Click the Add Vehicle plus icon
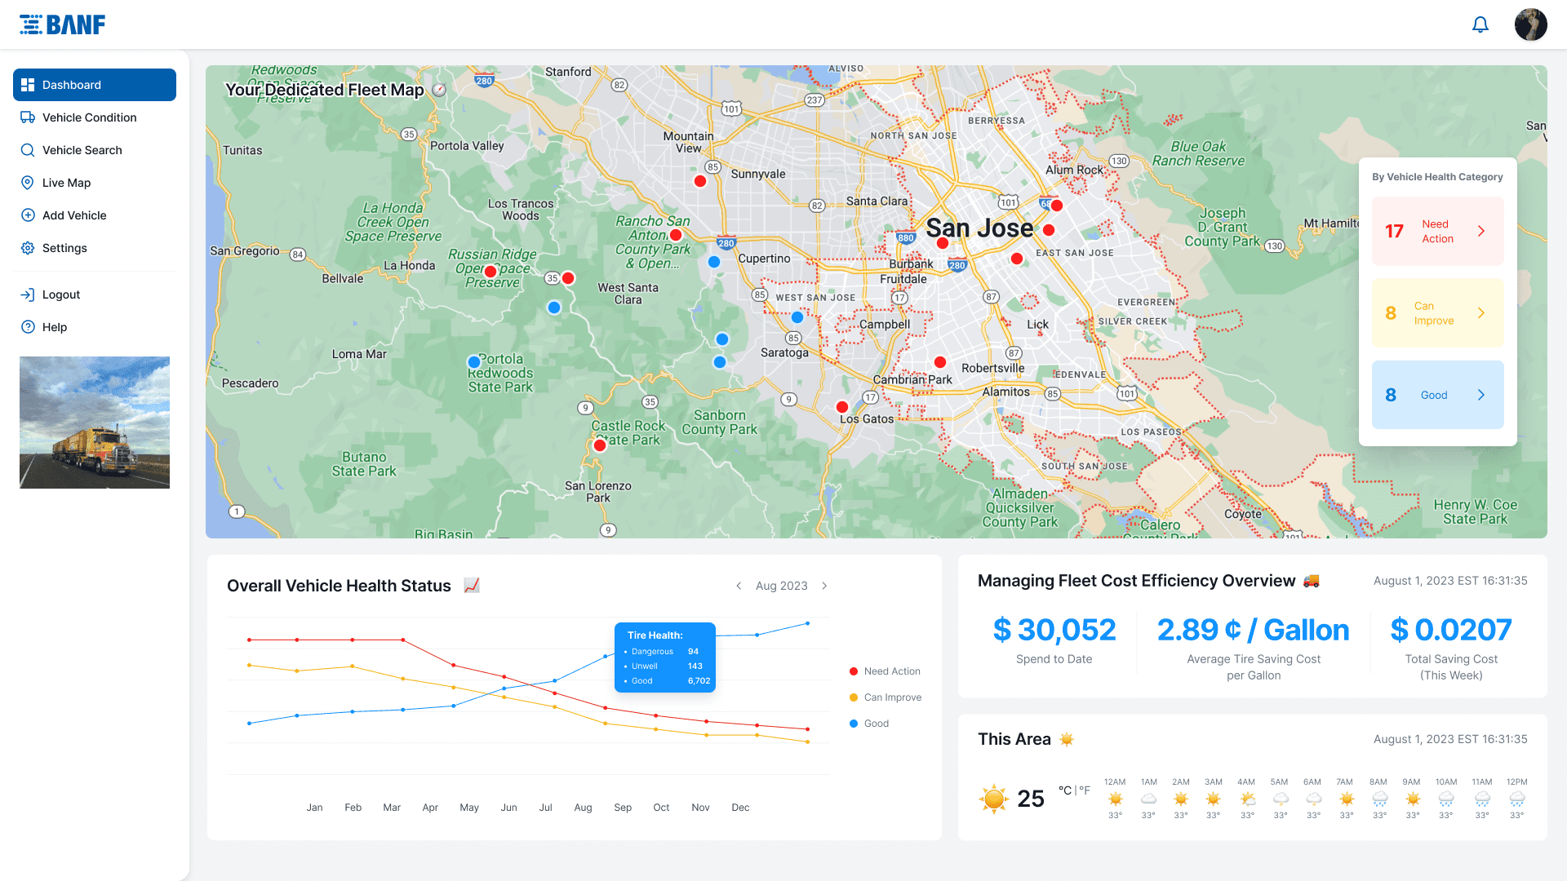Image resolution: width=1567 pixels, height=881 pixels. 28,215
